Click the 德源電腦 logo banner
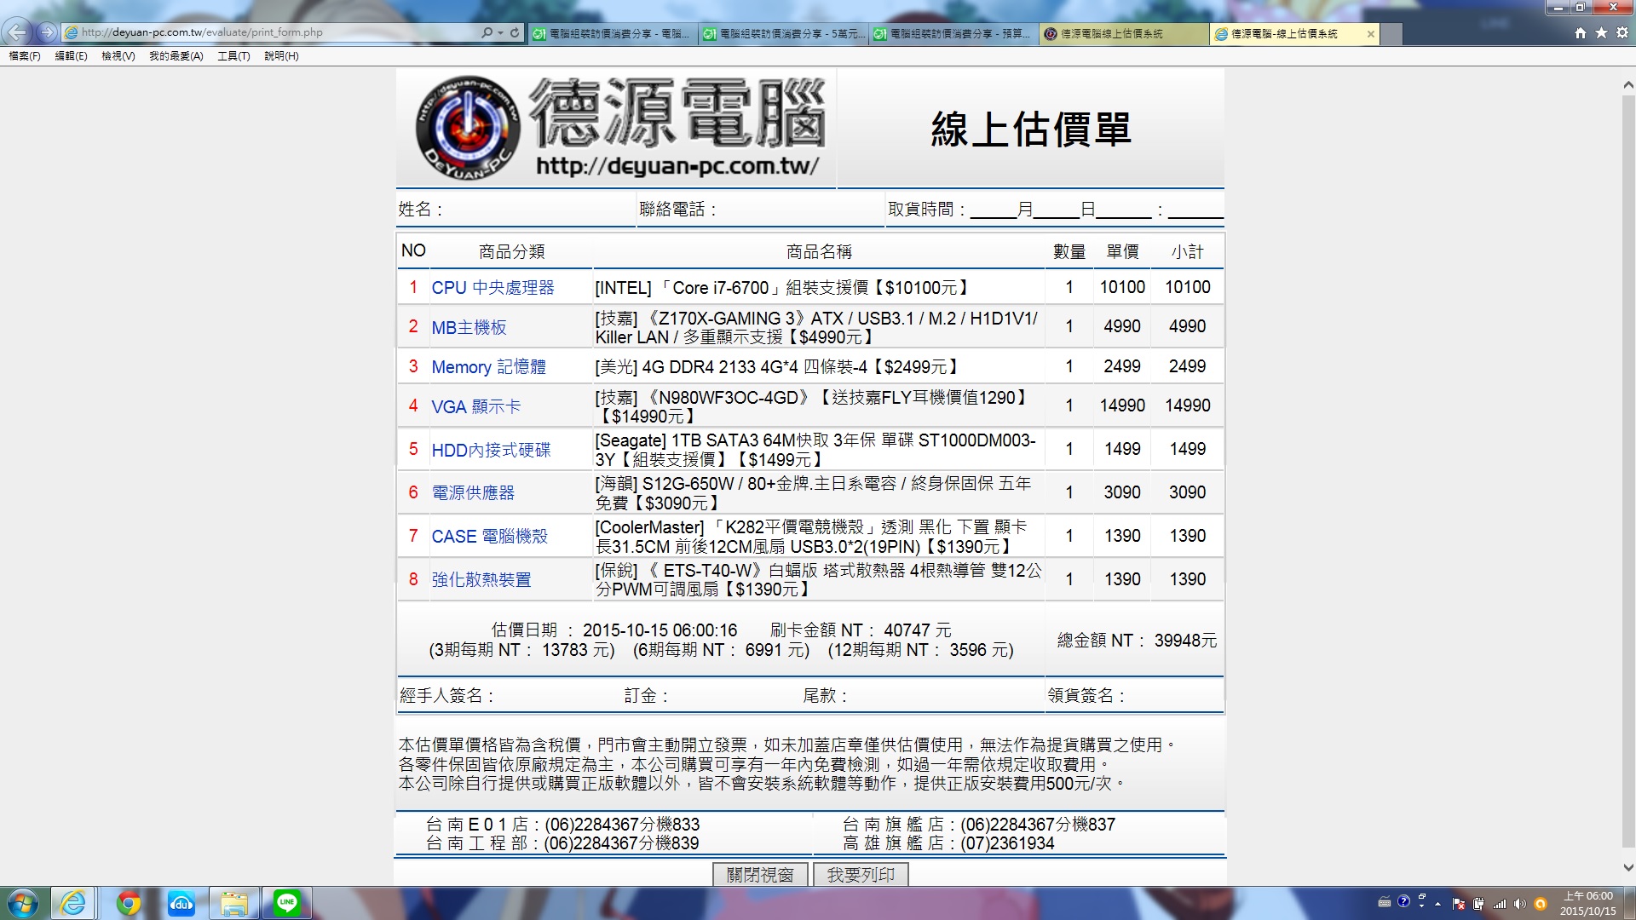The height and width of the screenshot is (920, 1636). pyautogui.click(x=617, y=128)
